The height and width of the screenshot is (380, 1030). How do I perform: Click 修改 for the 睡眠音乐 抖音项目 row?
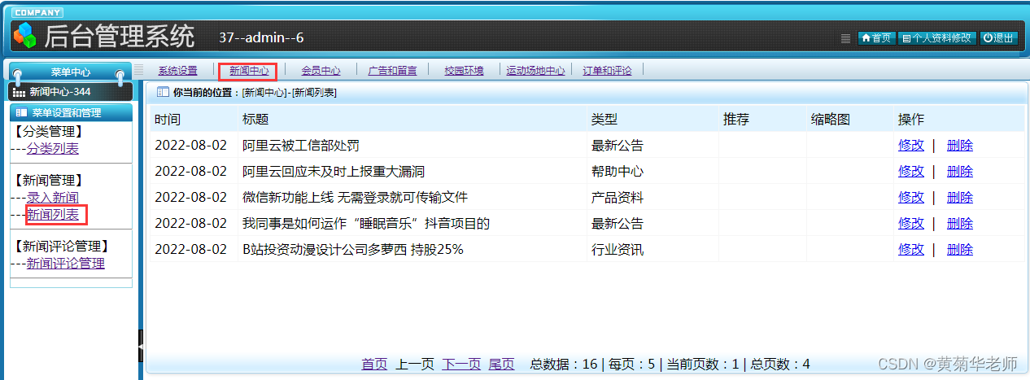click(x=911, y=224)
